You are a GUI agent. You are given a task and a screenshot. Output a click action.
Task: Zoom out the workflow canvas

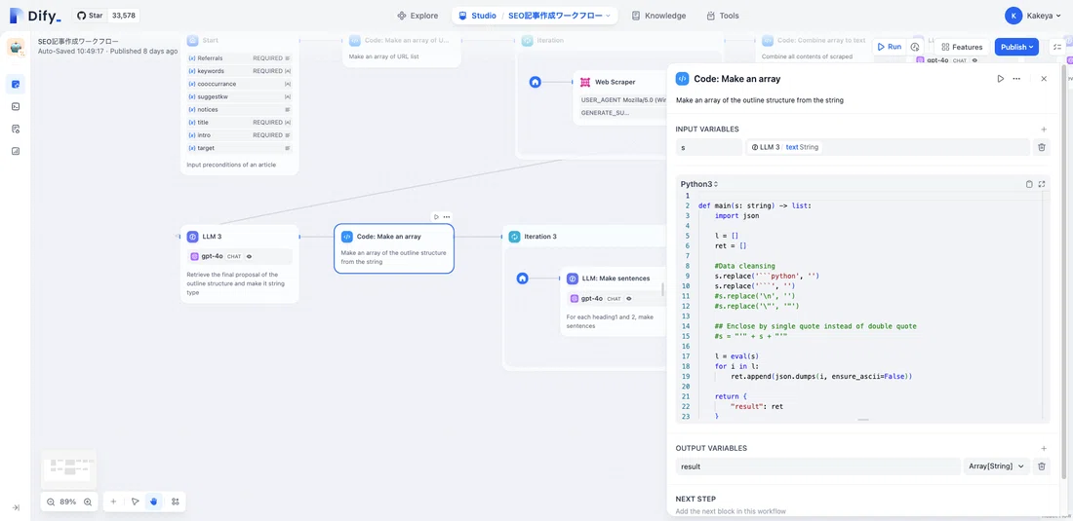click(51, 502)
